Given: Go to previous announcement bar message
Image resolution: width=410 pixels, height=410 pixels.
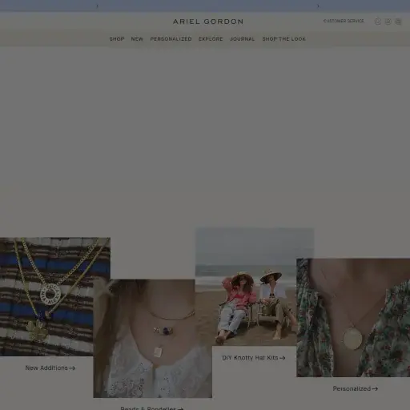Looking at the screenshot, I should click(97, 6).
